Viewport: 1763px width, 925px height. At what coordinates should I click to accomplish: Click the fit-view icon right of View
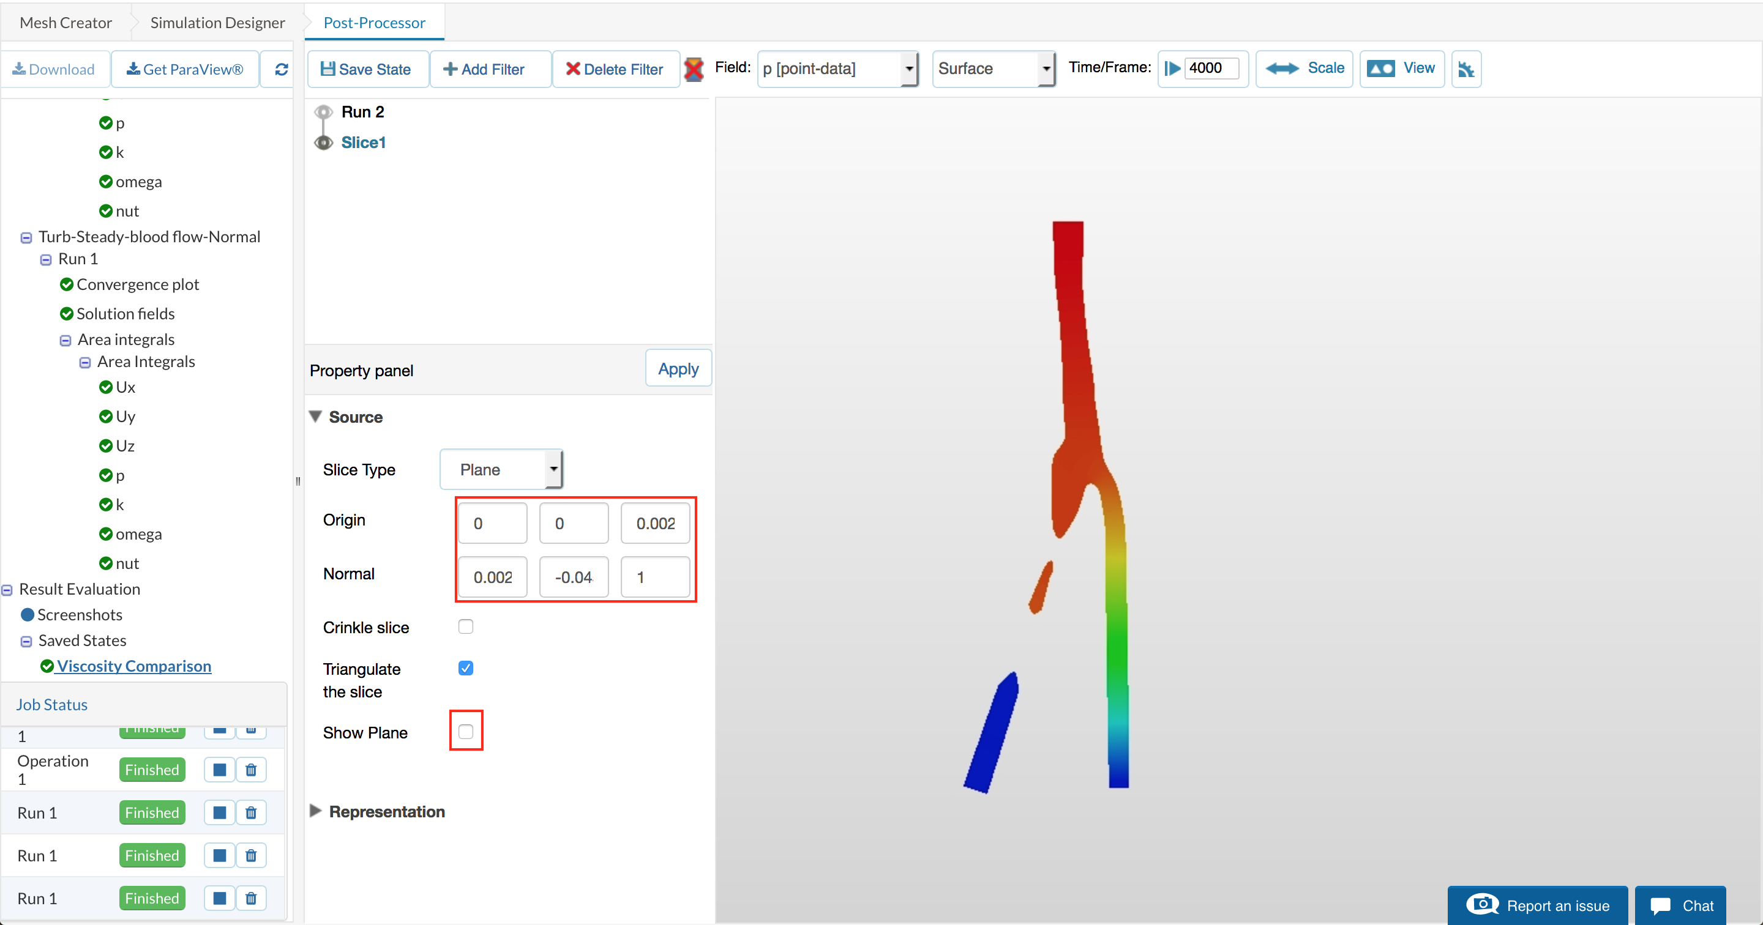(1465, 69)
